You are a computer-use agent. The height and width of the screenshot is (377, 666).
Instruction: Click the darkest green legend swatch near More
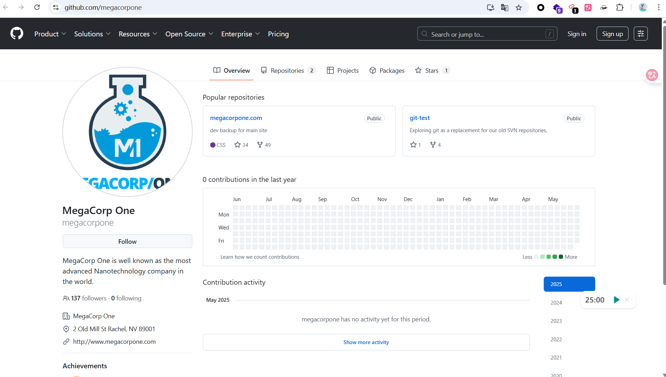tap(561, 257)
